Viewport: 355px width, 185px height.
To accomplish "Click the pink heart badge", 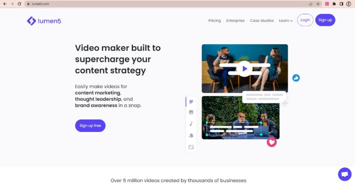I will pos(272,142).
